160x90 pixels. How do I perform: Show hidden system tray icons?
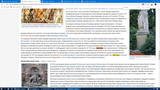[149, 89]
